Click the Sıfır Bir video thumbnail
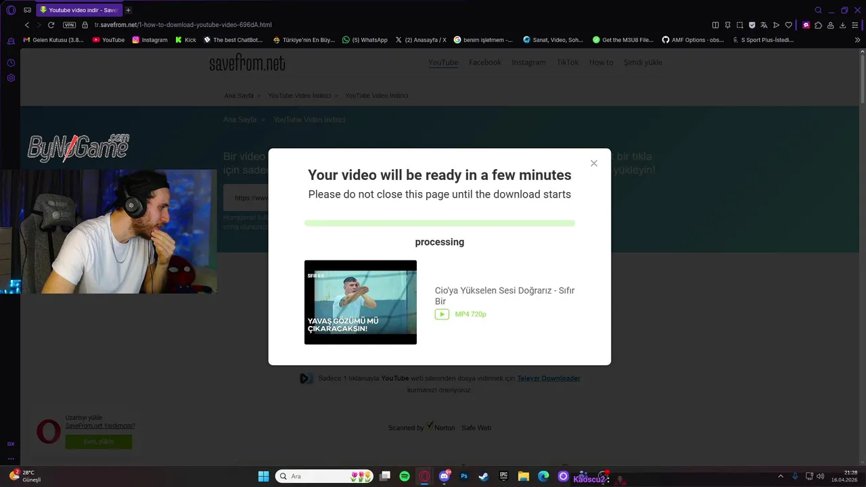This screenshot has width=866, height=487. click(x=361, y=302)
